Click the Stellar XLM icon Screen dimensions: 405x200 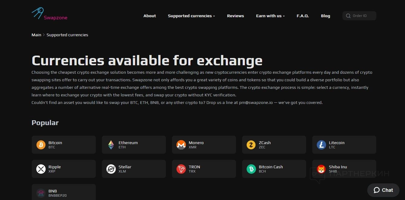111,169
